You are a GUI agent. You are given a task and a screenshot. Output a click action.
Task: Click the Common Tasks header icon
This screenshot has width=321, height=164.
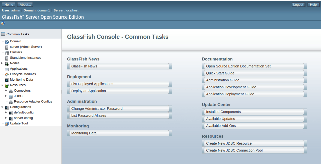click(x=3, y=34)
